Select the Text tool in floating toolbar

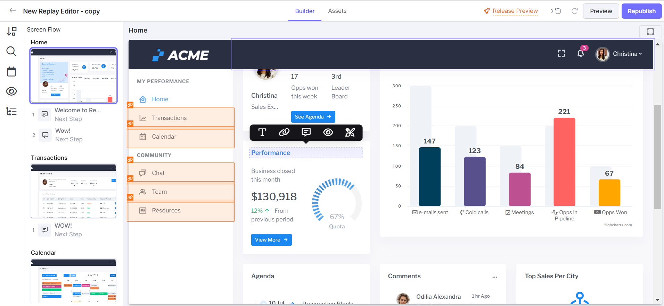coord(262,132)
